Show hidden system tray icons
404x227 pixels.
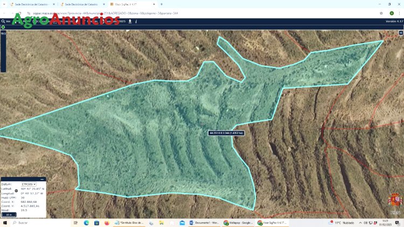[x=360, y=223]
